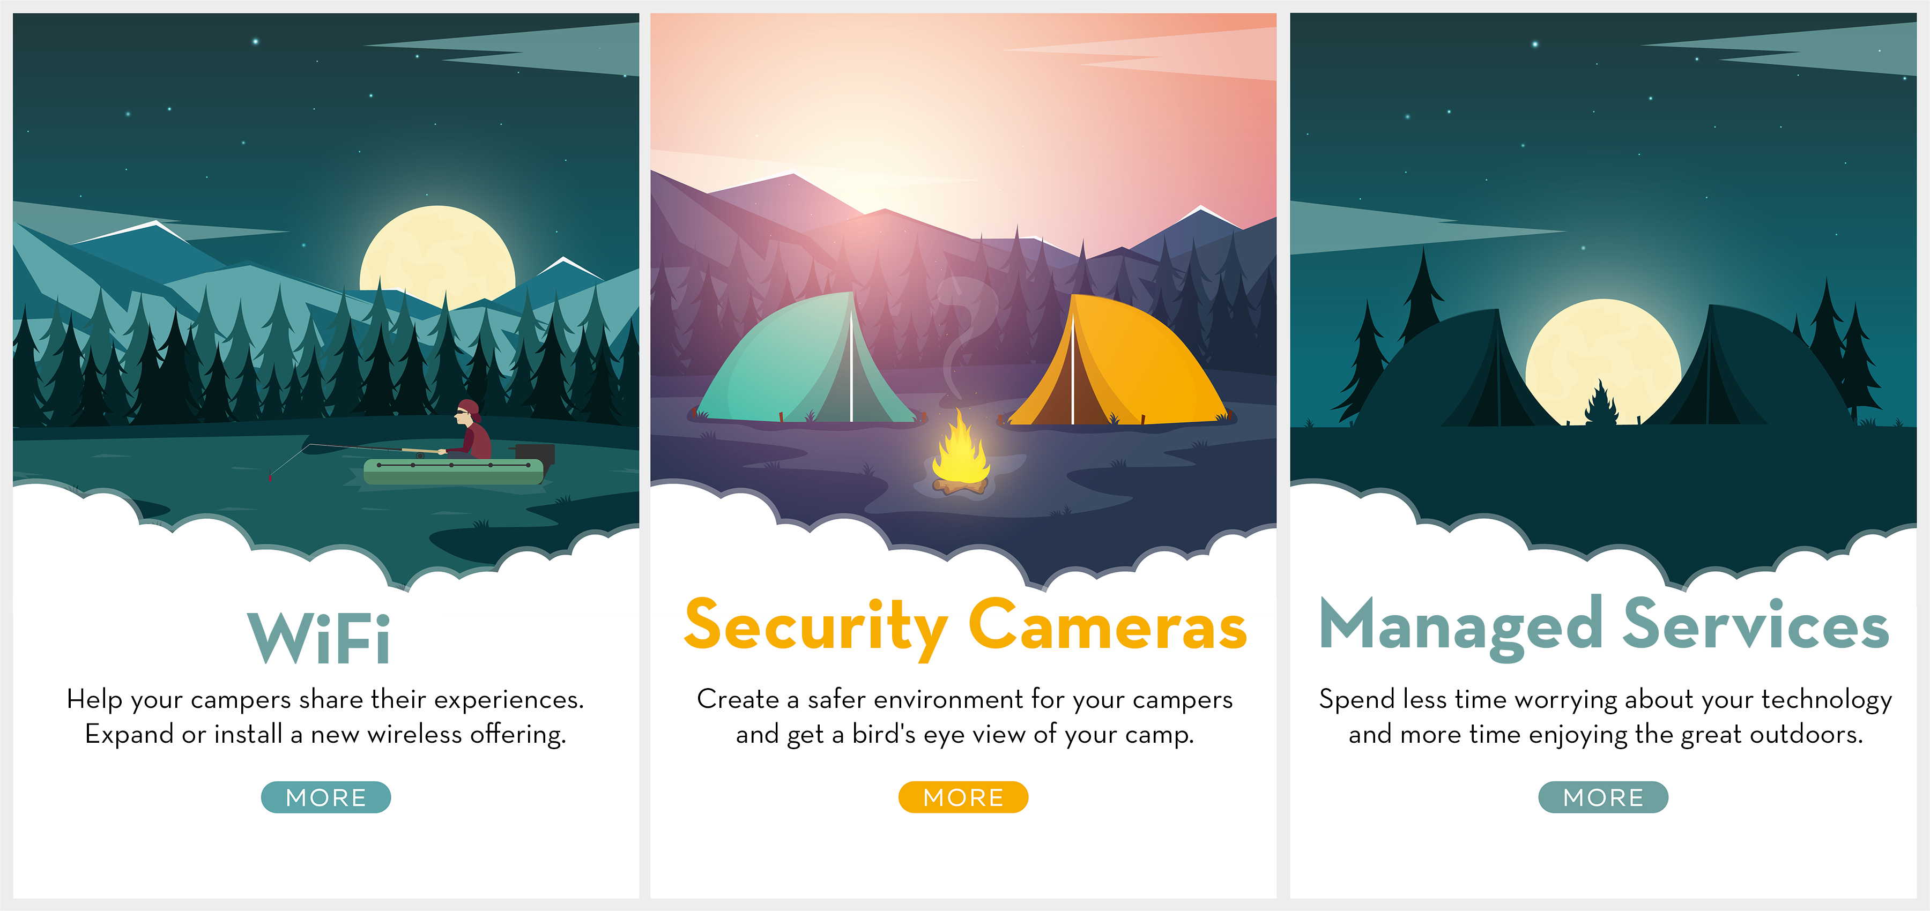Open the Security Cameras MORE button

[963, 797]
